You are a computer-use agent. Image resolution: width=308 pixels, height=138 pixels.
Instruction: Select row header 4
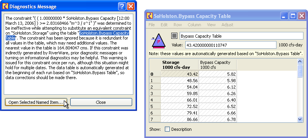pos(155,100)
